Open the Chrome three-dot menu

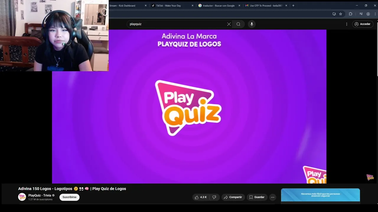coord(375,14)
